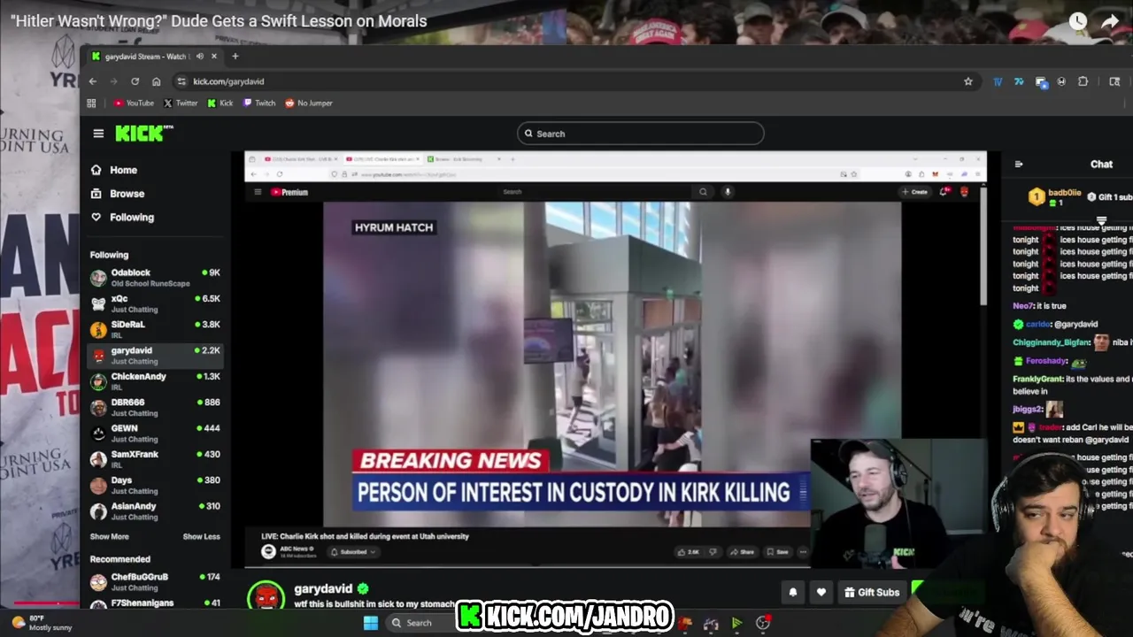The width and height of the screenshot is (1133, 637).
Task: Open the Kick hamburger menu
Action: click(98, 134)
